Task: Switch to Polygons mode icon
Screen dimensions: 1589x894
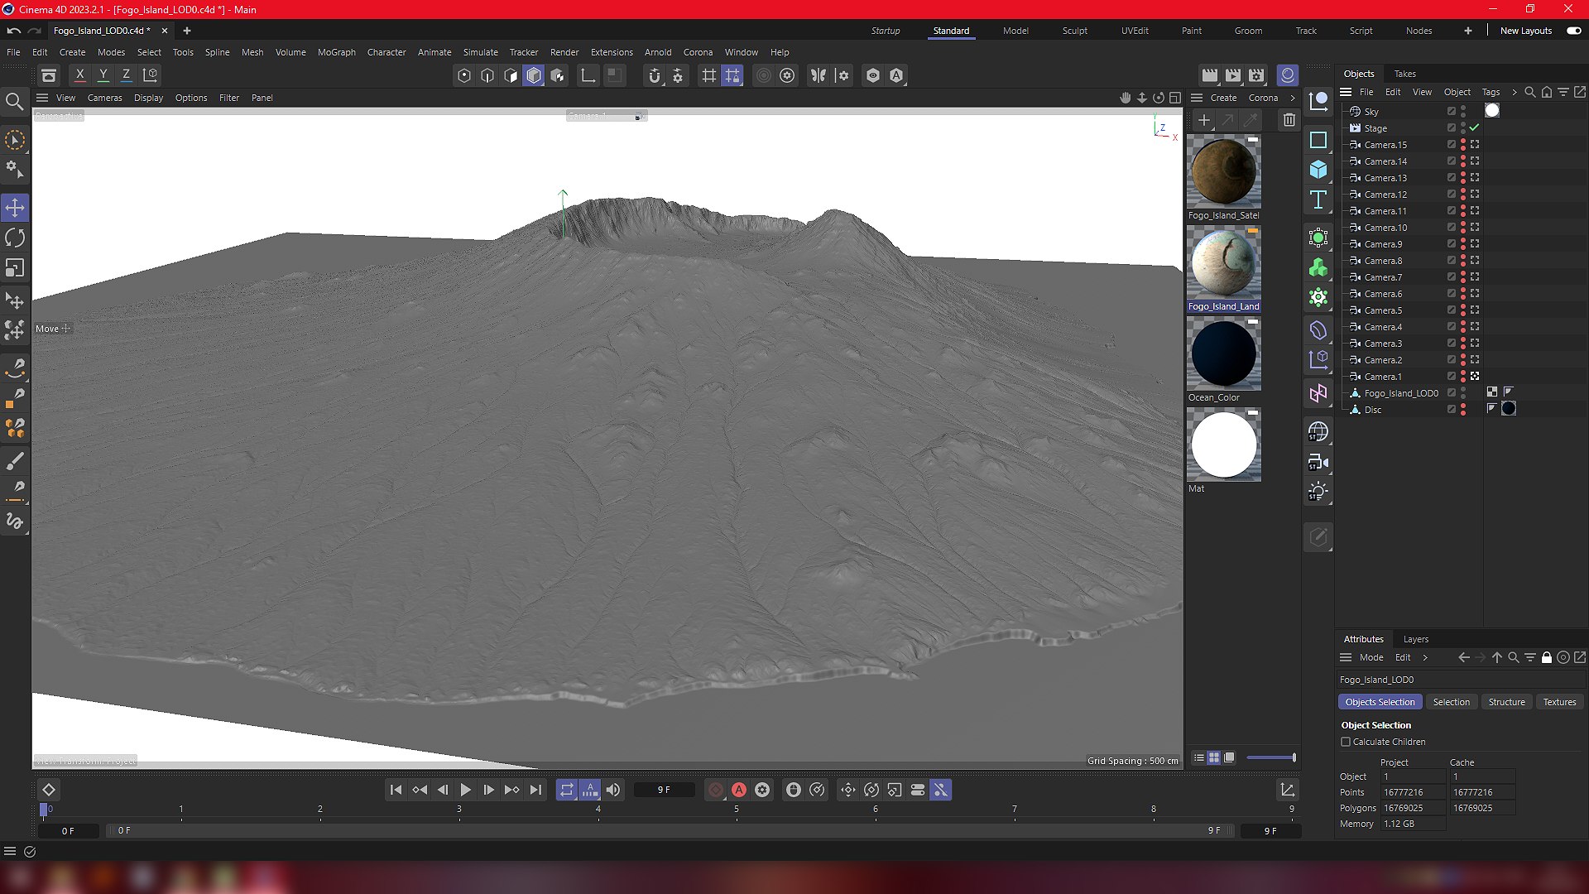Action: pyautogui.click(x=534, y=75)
